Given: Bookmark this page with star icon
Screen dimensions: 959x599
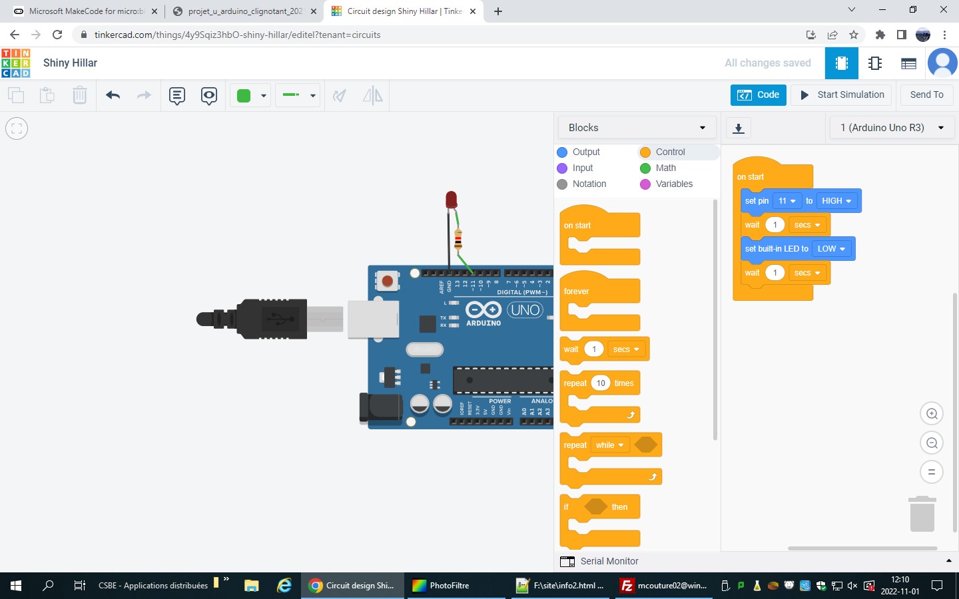Looking at the screenshot, I should pos(854,35).
